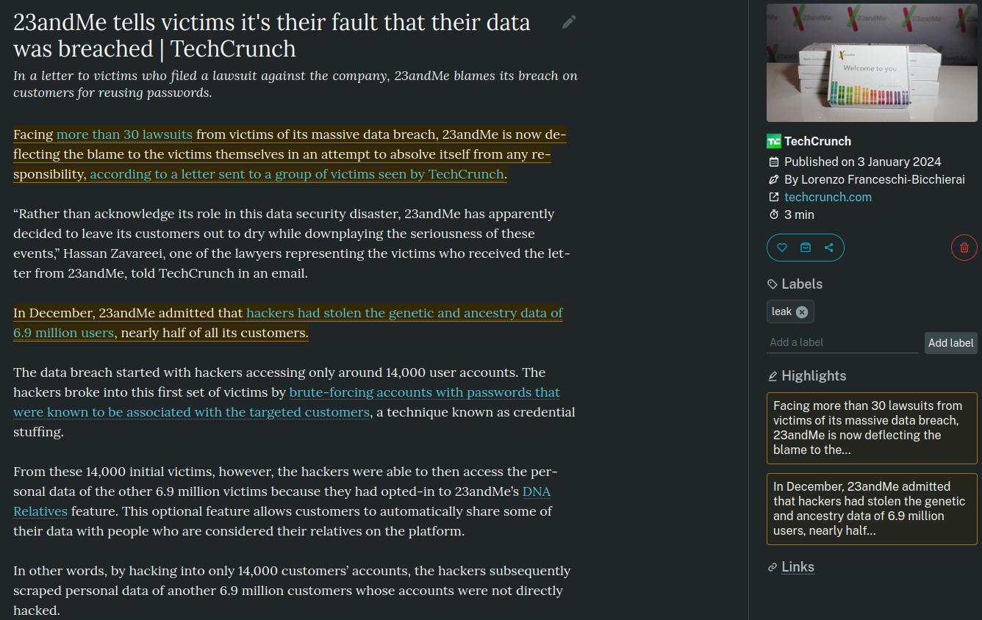Expand the Links section heading

click(x=798, y=567)
